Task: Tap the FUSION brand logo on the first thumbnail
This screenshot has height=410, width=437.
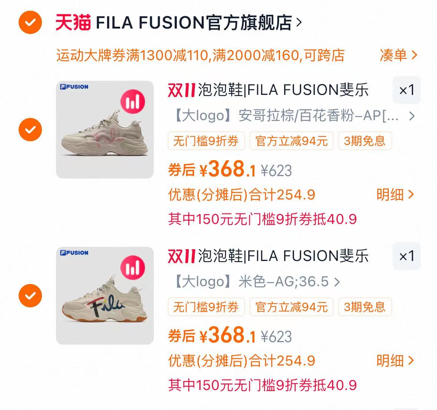Action: tap(74, 87)
